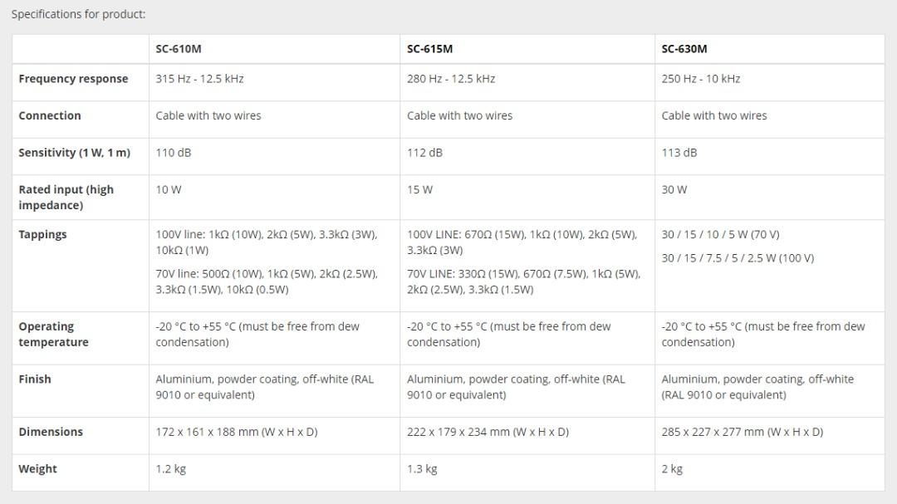Select the Dimensions row label

[x=51, y=432]
